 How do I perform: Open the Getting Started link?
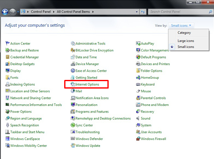pos(86,77)
